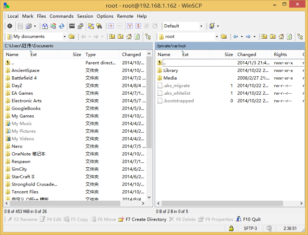The image size is (308, 235).
Task: Open the Mark menu
Action: point(28,16)
